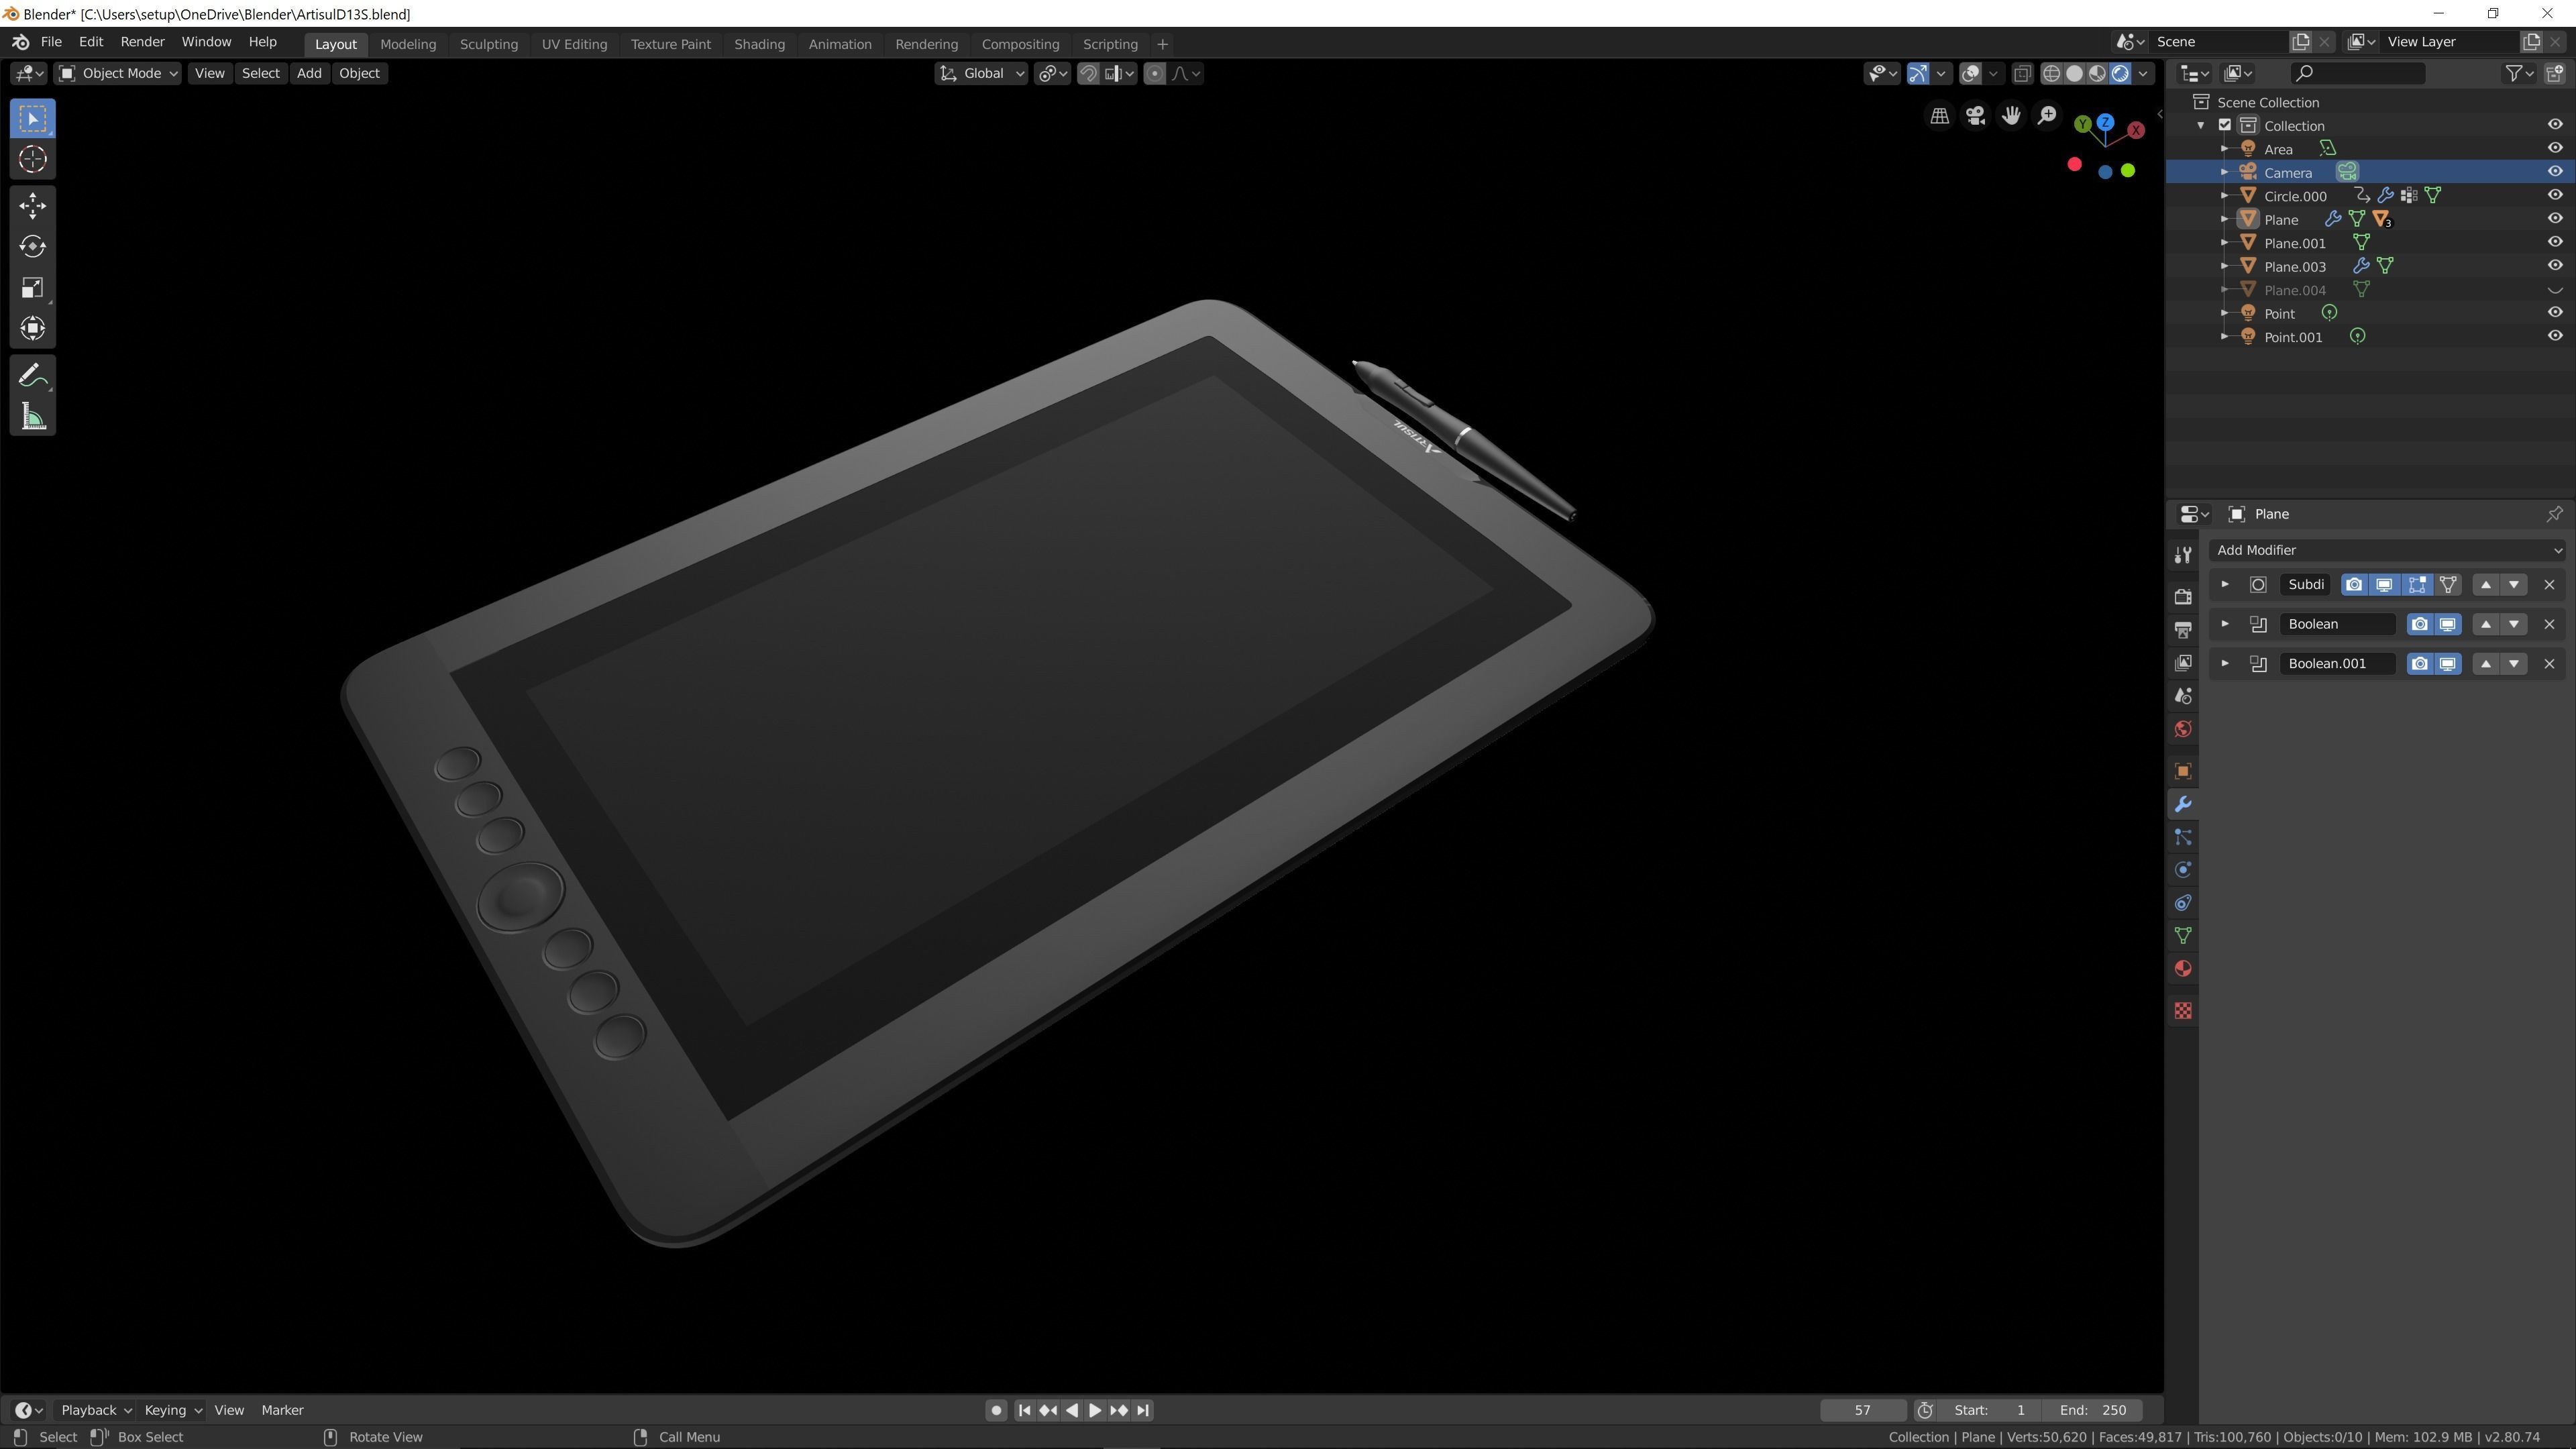Move Boolean.001 modifier up
Image resolution: width=2576 pixels, height=1449 pixels.
coord(2486,664)
